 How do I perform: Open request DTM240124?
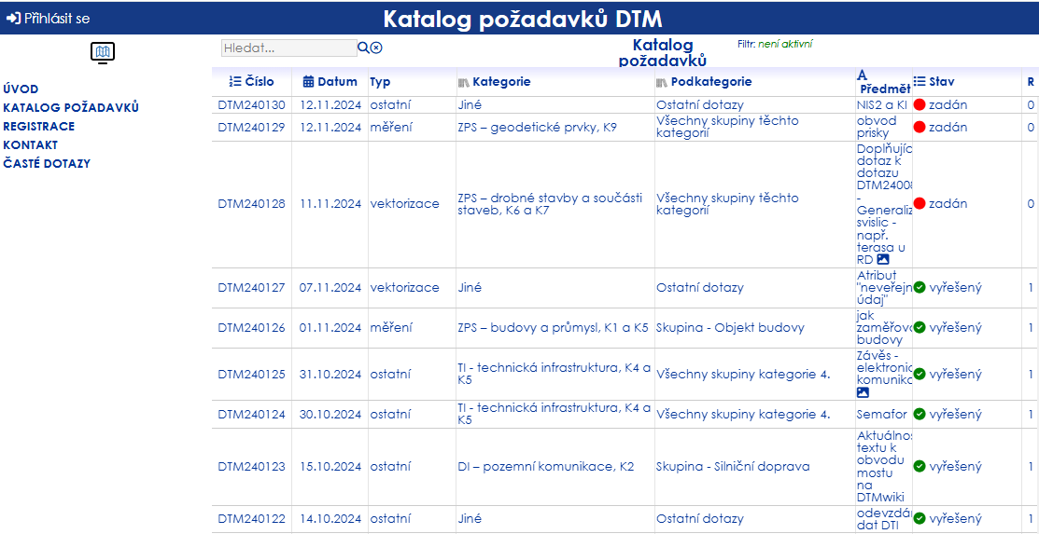(252, 414)
